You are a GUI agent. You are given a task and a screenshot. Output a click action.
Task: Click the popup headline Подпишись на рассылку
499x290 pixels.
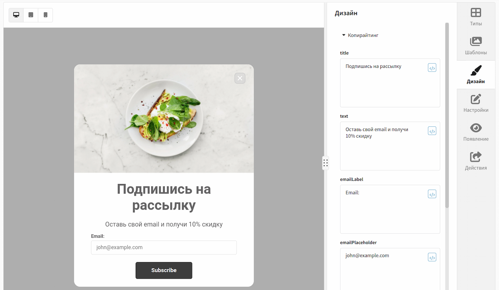coord(164,197)
